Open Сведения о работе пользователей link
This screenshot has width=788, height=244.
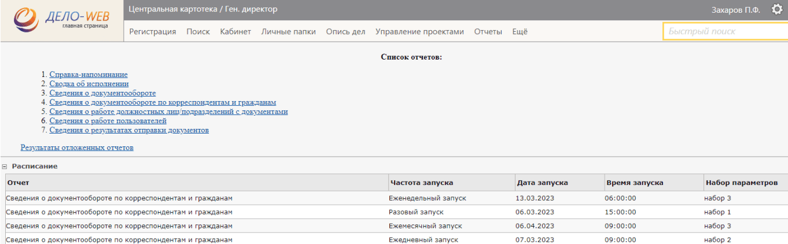[108, 121]
